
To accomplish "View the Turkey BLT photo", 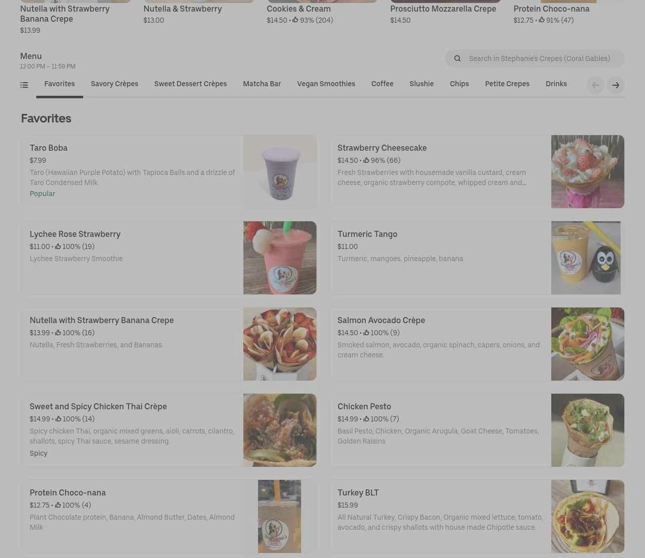I will click(x=588, y=516).
